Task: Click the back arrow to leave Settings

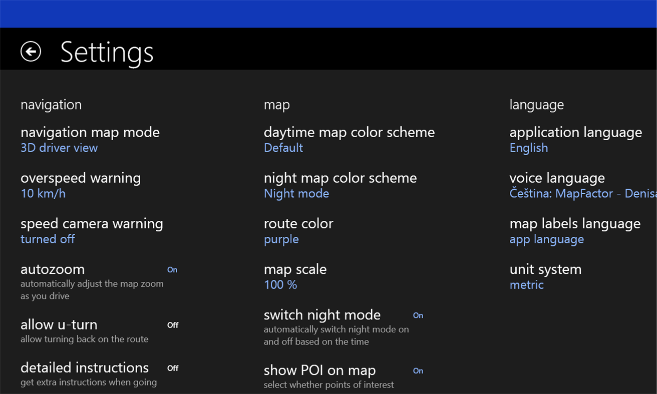Action: point(30,52)
